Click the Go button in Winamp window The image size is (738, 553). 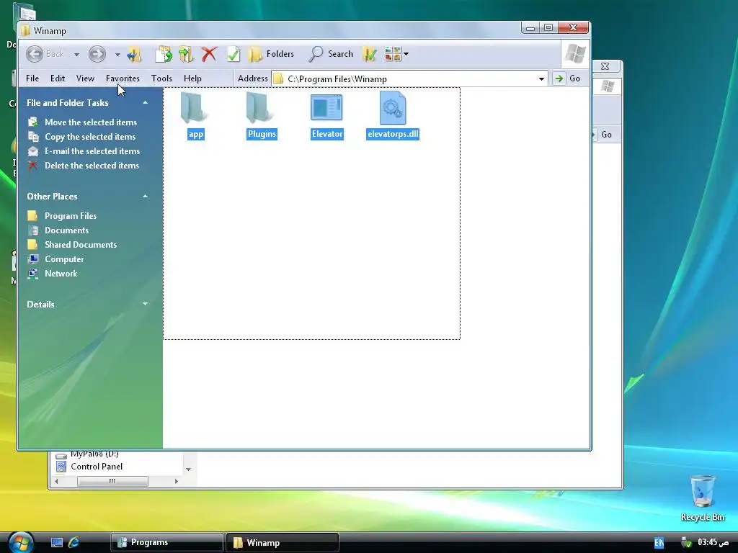click(x=567, y=78)
